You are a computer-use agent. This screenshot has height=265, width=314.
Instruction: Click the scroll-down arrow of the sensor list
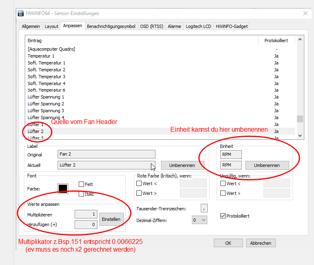tap(300, 136)
